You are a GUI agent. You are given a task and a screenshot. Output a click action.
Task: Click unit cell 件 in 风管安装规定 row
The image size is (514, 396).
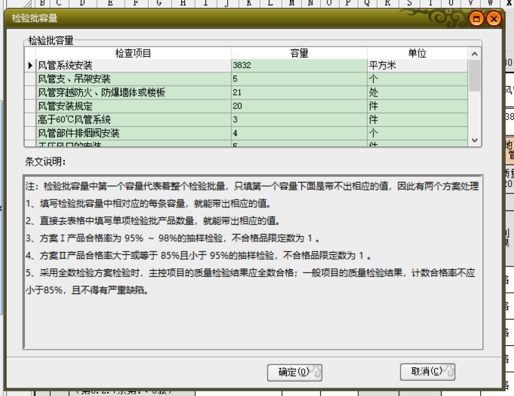[x=417, y=106]
